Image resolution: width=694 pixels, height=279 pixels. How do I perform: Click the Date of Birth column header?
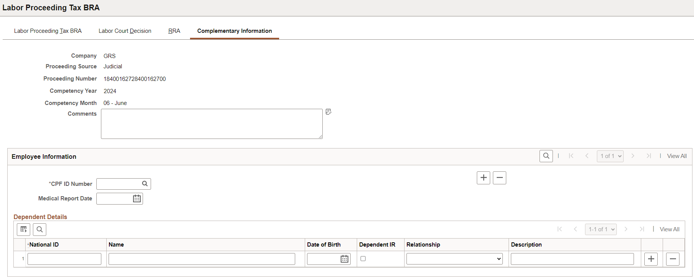[324, 245]
